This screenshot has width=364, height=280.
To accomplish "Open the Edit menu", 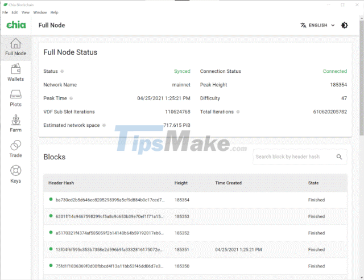I will [x=15, y=12].
